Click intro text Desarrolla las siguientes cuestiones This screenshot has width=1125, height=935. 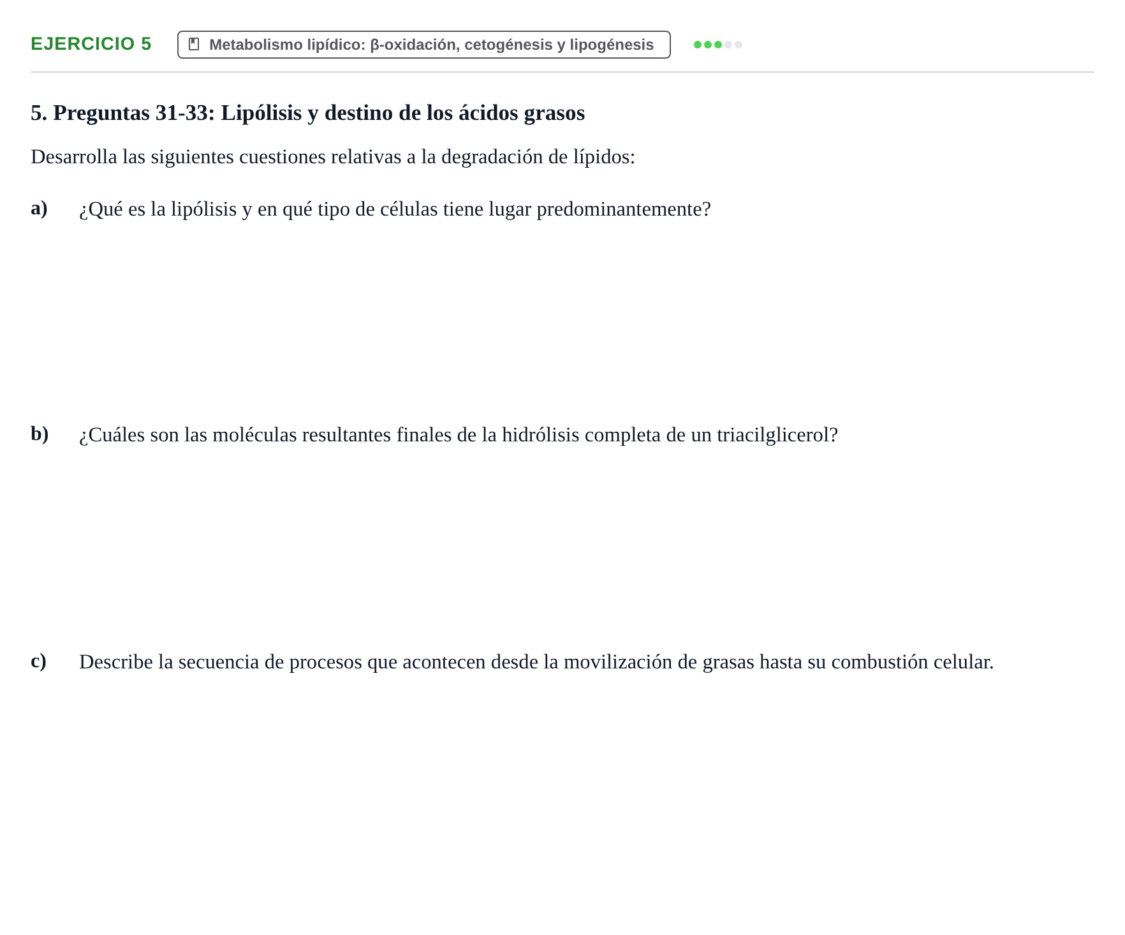tap(333, 157)
